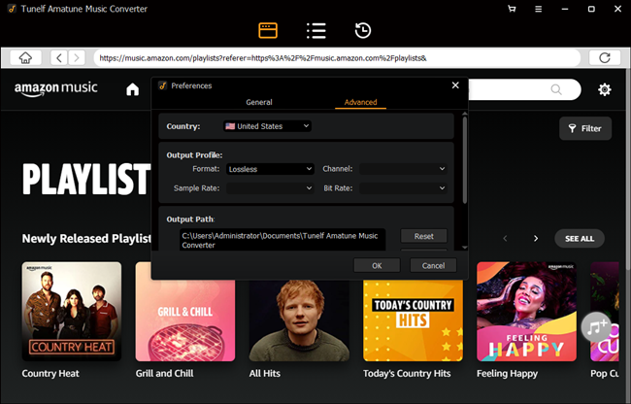The height and width of the screenshot is (404, 631).
Task: Click the 'Country Heat' title text
Action: [x=50, y=374]
